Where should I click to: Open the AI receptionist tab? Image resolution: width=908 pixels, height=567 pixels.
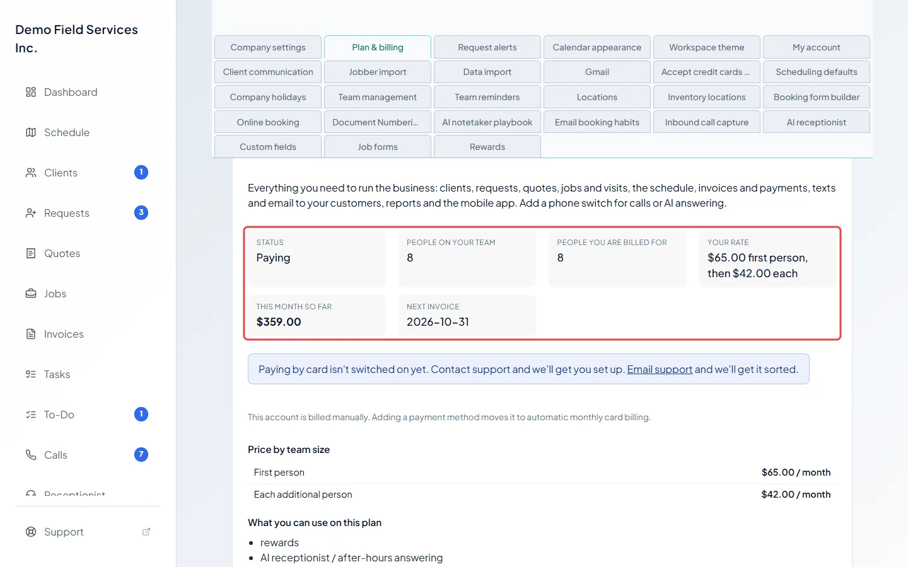coord(817,122)
